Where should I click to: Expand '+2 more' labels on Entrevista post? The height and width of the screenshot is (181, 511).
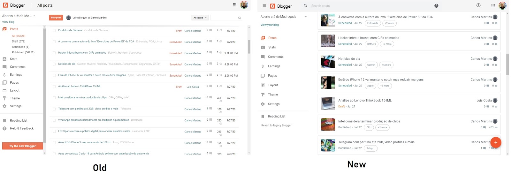click(x=389, y=23)
